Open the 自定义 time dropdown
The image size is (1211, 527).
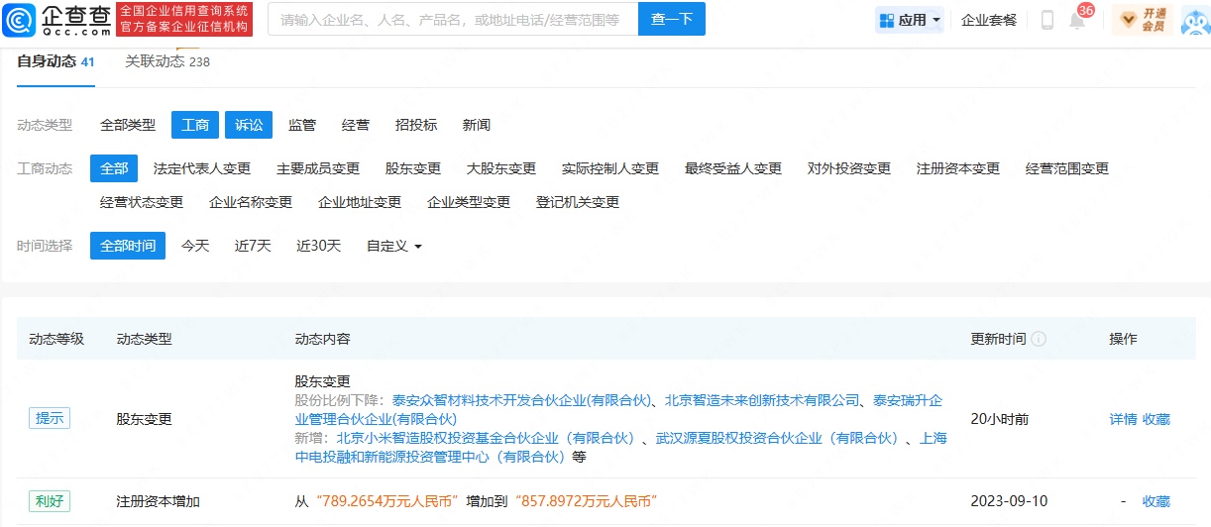pyautogui.click(x=393, y=246)
